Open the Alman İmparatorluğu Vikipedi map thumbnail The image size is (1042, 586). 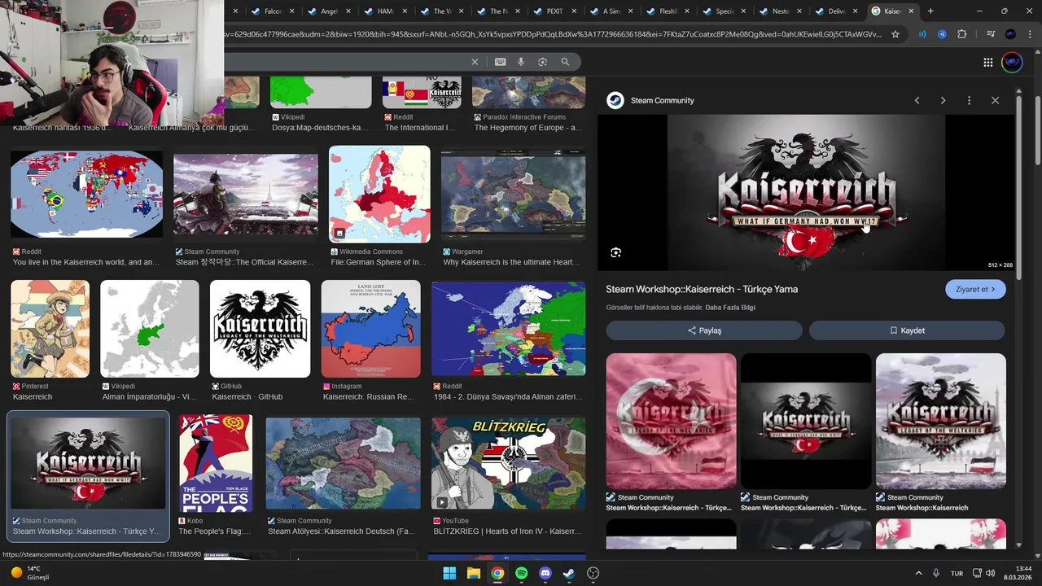[149, 329]
